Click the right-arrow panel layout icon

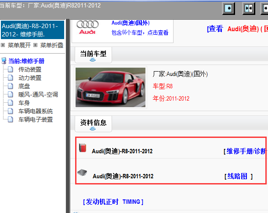228,8
